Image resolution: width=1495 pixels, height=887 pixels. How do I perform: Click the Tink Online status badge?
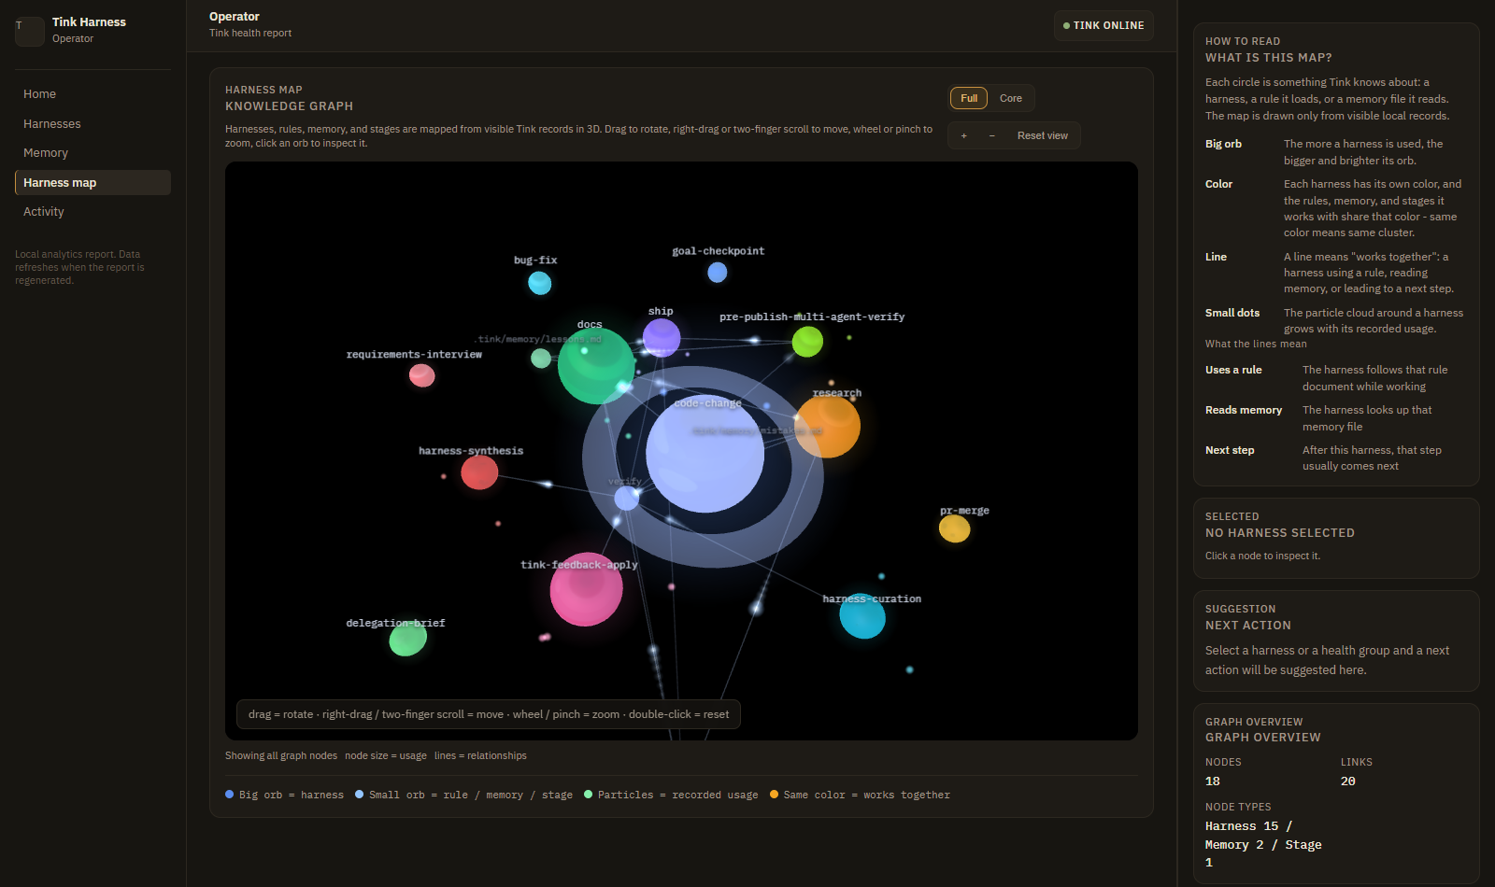[x=1103, y=25]
